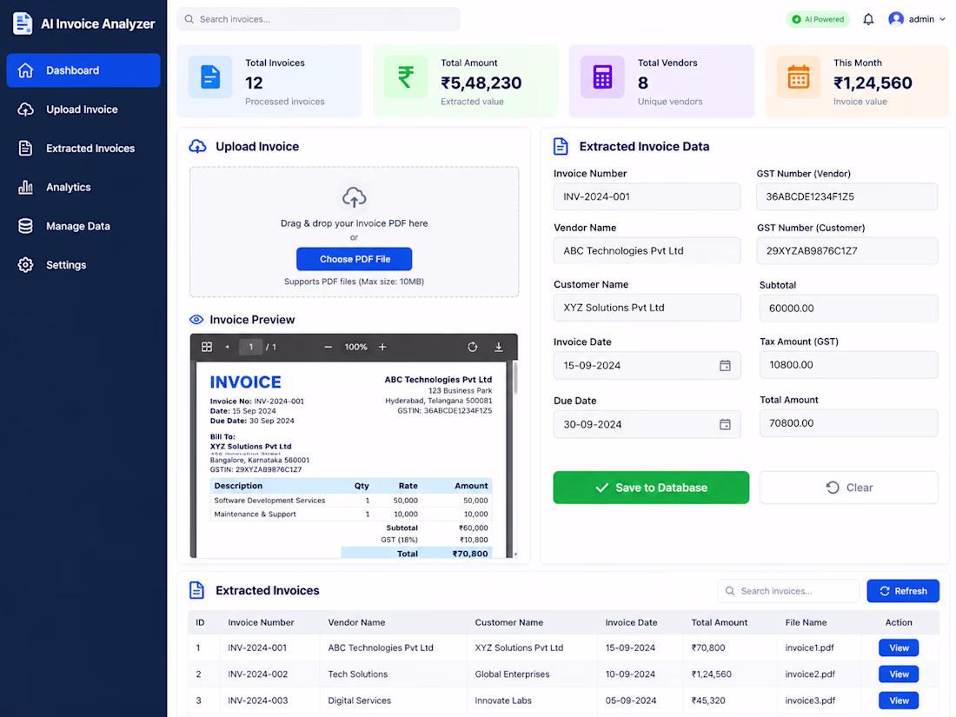The height and width of the screenshot is (717, 956).
Task: Click the admin user avatar icon
Action: pos(896,19)
